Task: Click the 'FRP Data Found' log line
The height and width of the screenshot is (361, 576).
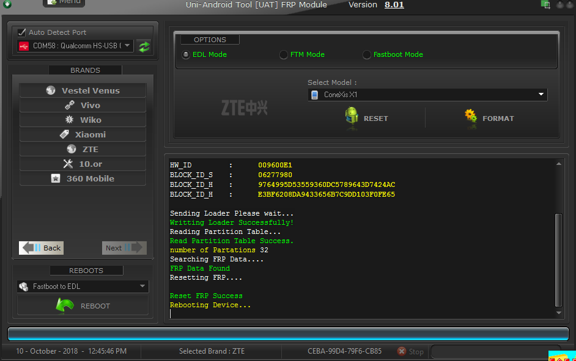Action: (200, 268)
